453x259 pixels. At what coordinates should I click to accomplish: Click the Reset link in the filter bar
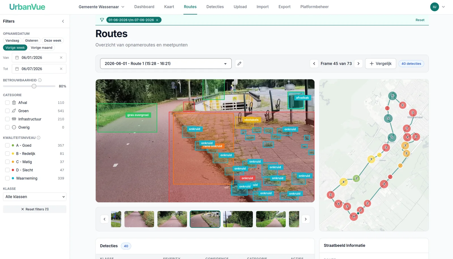(x=420, y=20)
